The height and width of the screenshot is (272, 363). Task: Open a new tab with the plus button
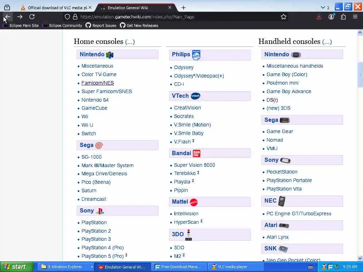tap(184, 8)
